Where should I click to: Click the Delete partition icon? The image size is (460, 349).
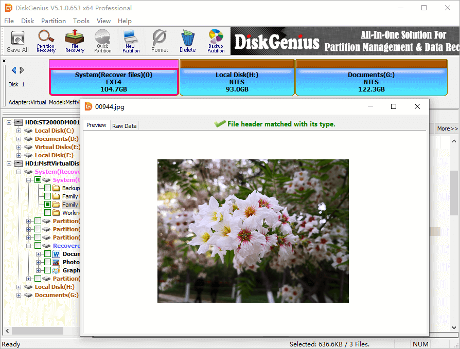pos(187,41)
